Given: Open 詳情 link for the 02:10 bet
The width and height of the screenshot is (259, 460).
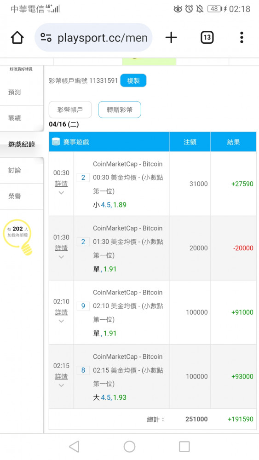Looking at the screenshot, I should [x=61, y=312].
